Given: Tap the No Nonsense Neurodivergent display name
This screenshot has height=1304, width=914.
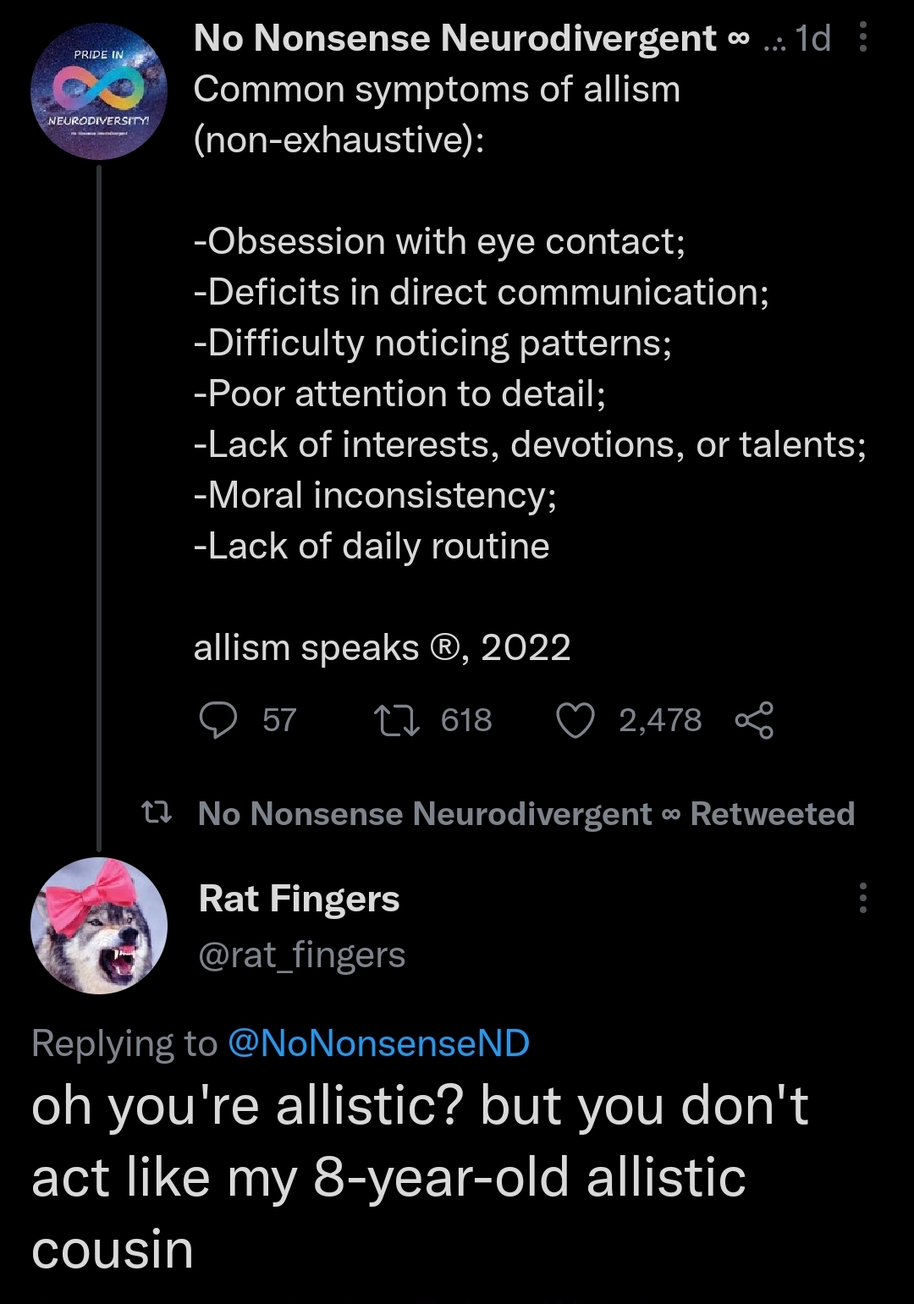Looking at the screenshot, I should pos(455,39).
